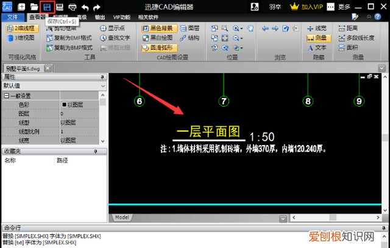Open the third zoom dropdown arrow in 位置 group

pos(241,48)
